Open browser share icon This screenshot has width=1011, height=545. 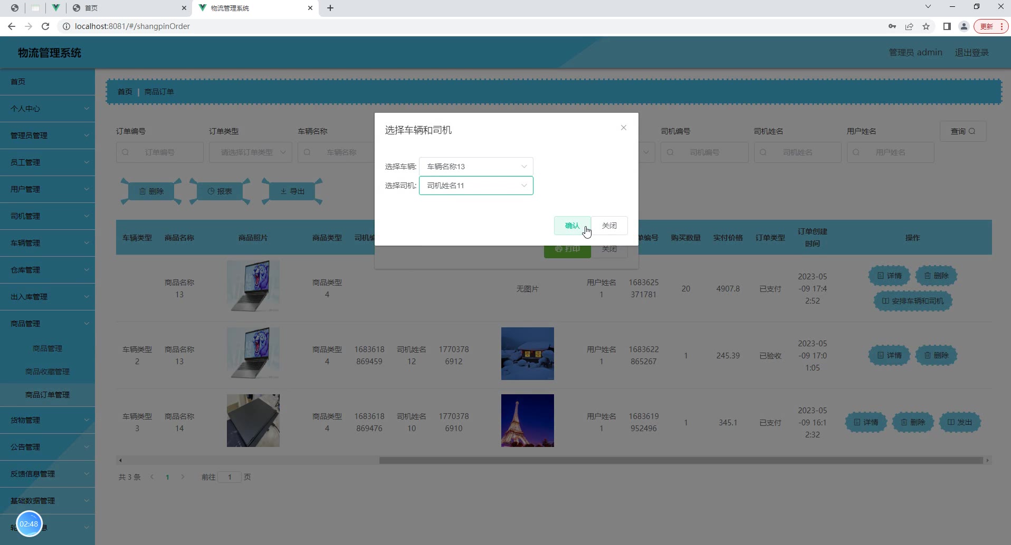[x=909, y=26]
